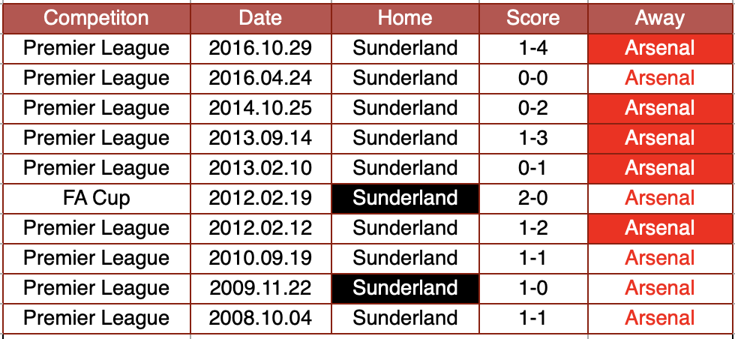Click the date cell 2013.09.14
Viewport: 735px width, 339px height.
click(259, 138)
